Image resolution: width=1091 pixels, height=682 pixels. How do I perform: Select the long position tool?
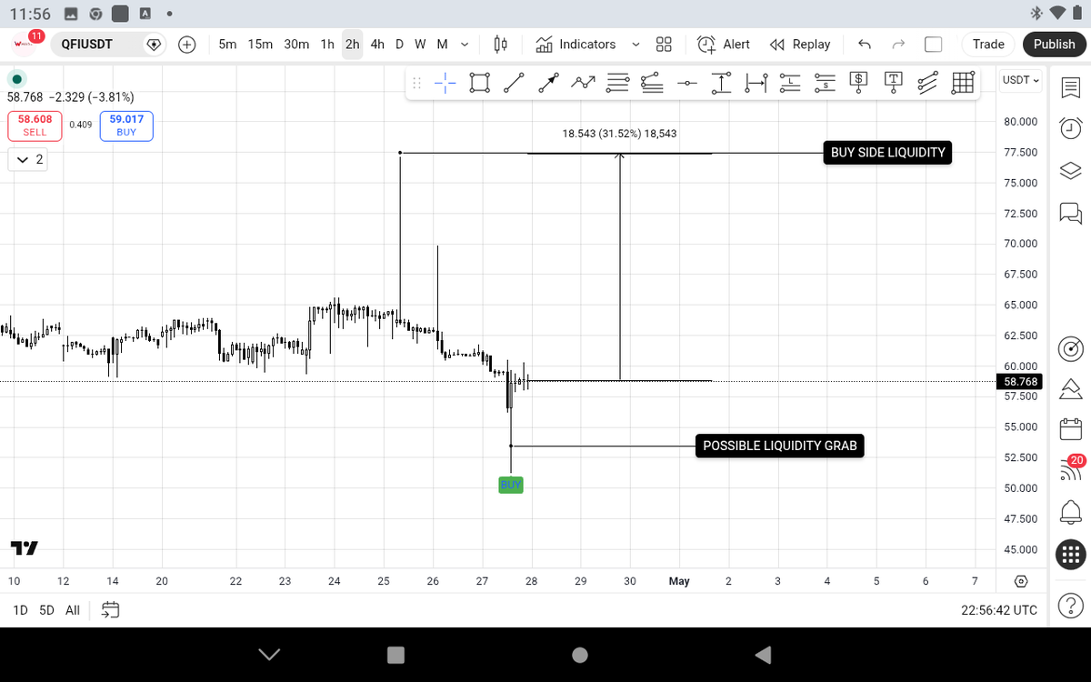coord(790,83)
